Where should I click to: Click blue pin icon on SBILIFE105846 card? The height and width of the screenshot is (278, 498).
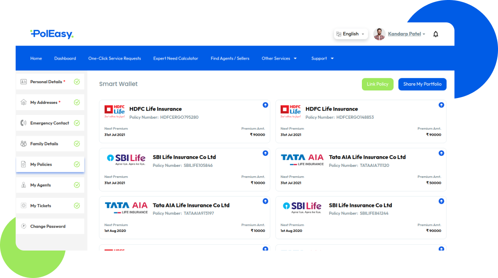point(265,153)
